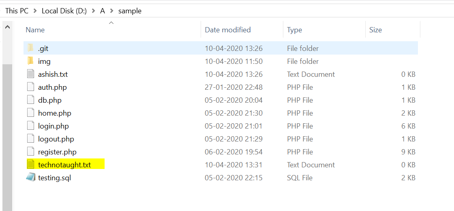Click the technotaught.txt document icon
Viewport: 454px width, 211px height.
pyautogui.click(x=31, y=165)
